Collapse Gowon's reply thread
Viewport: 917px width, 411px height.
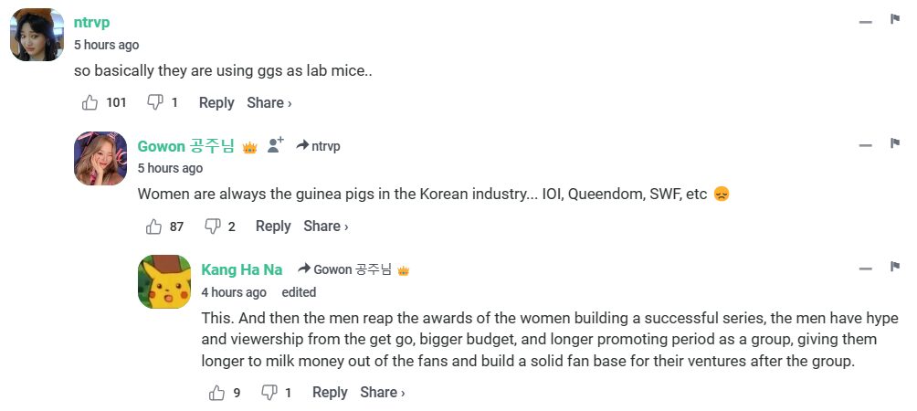tap(865, 145)
